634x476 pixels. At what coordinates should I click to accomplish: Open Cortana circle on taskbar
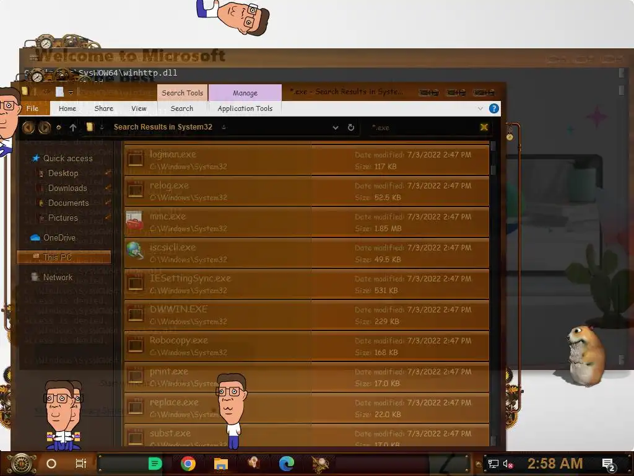pos(51,464)
